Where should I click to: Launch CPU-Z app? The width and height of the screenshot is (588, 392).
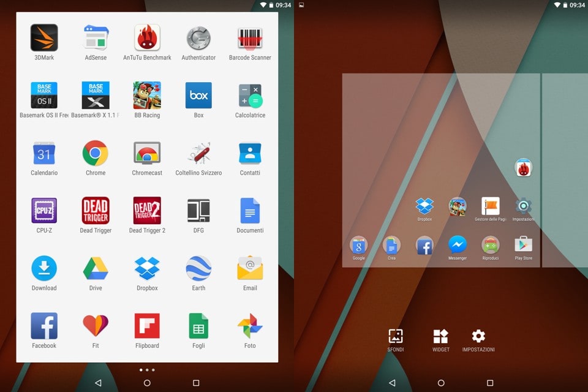(x=44, y=211)
